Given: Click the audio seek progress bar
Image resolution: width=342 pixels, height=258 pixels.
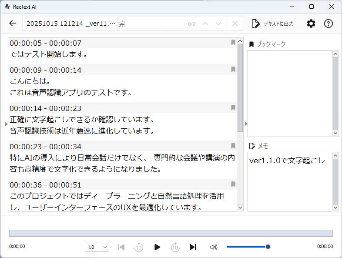Looking at the screenshot, I should [x=171, y=233].
